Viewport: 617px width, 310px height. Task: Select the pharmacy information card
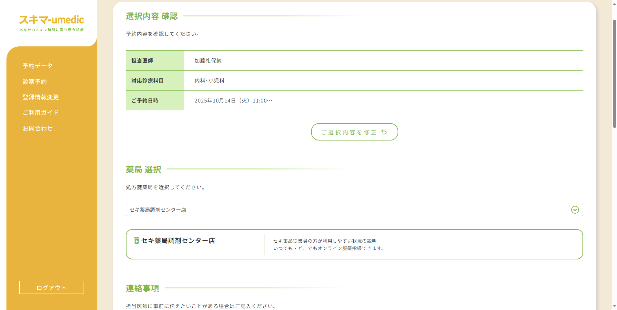(x=354, y=244)
